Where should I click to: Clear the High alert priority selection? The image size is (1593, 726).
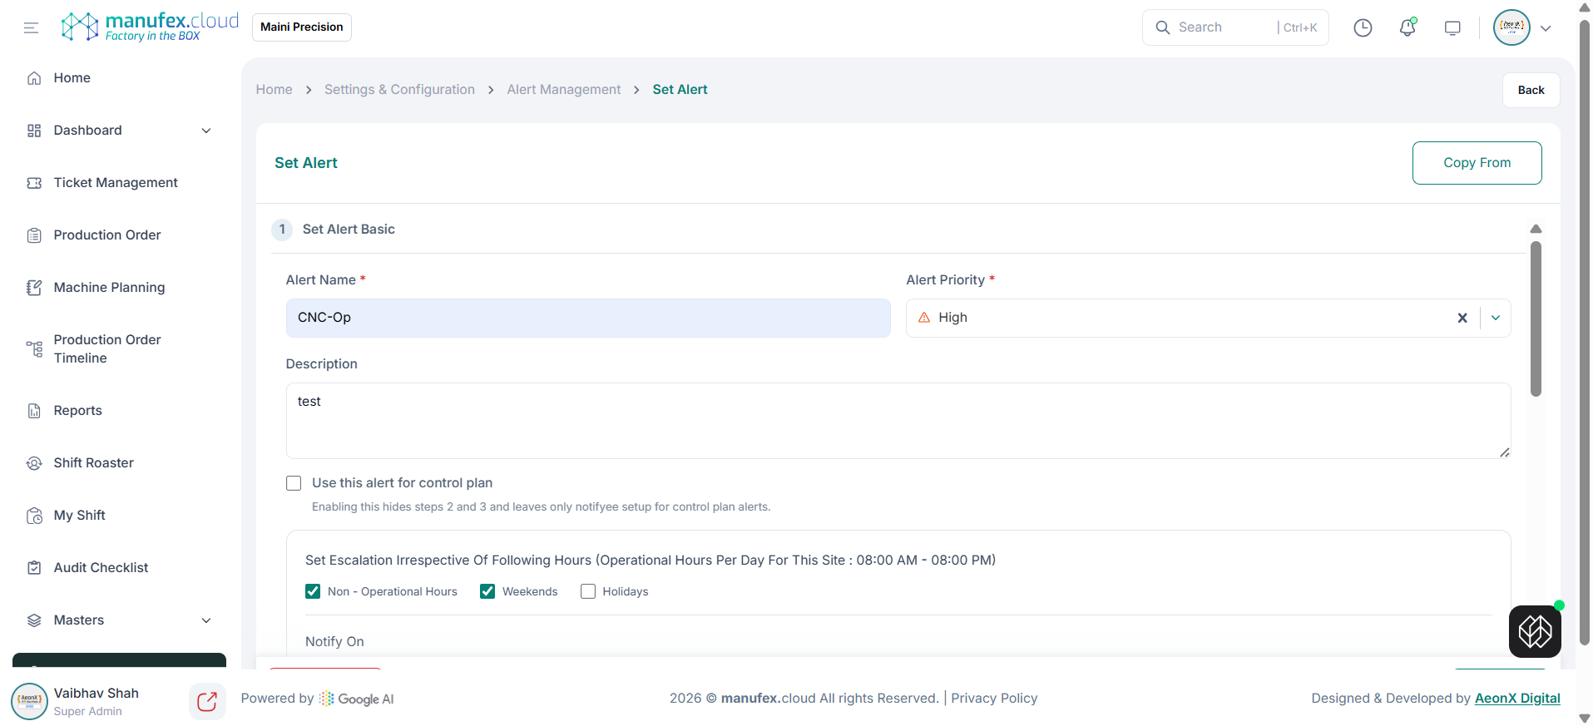[1462, 318]
